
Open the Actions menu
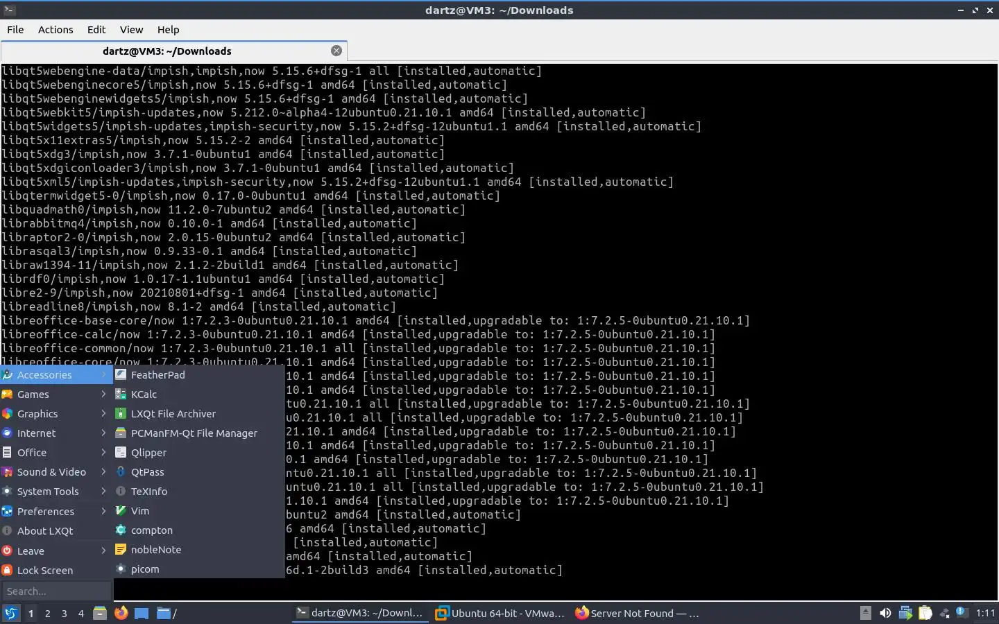(55, 29)
